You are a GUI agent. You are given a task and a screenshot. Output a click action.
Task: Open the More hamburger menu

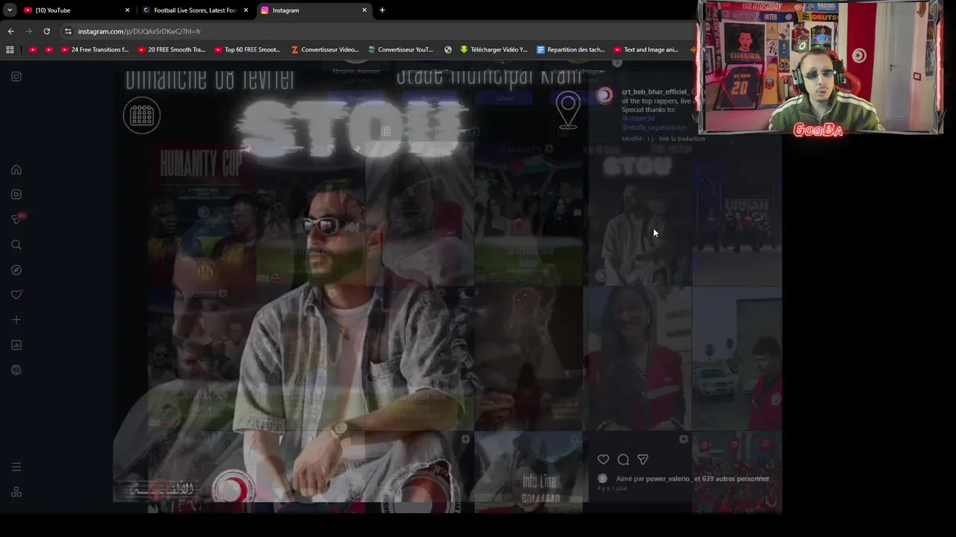16,467
